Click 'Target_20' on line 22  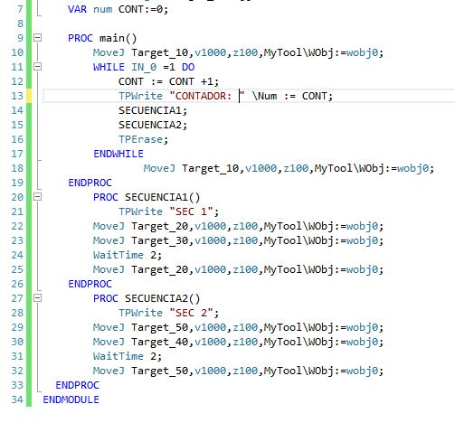pos(160,226)
